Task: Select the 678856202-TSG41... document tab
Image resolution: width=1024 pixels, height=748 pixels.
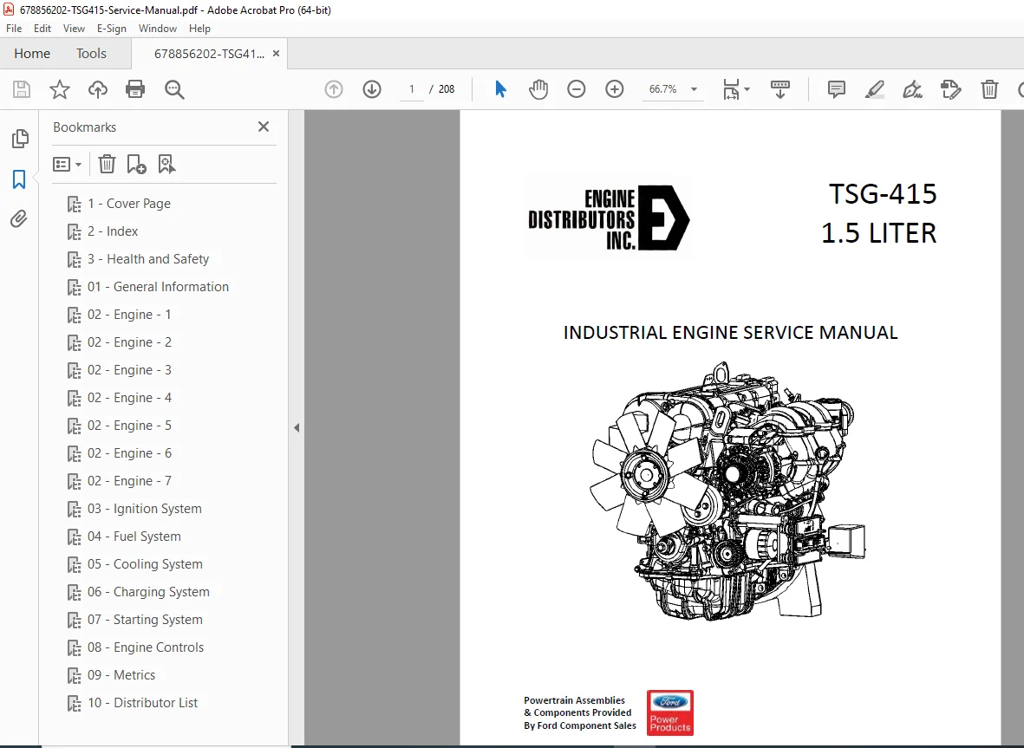Action: point(209,54)
